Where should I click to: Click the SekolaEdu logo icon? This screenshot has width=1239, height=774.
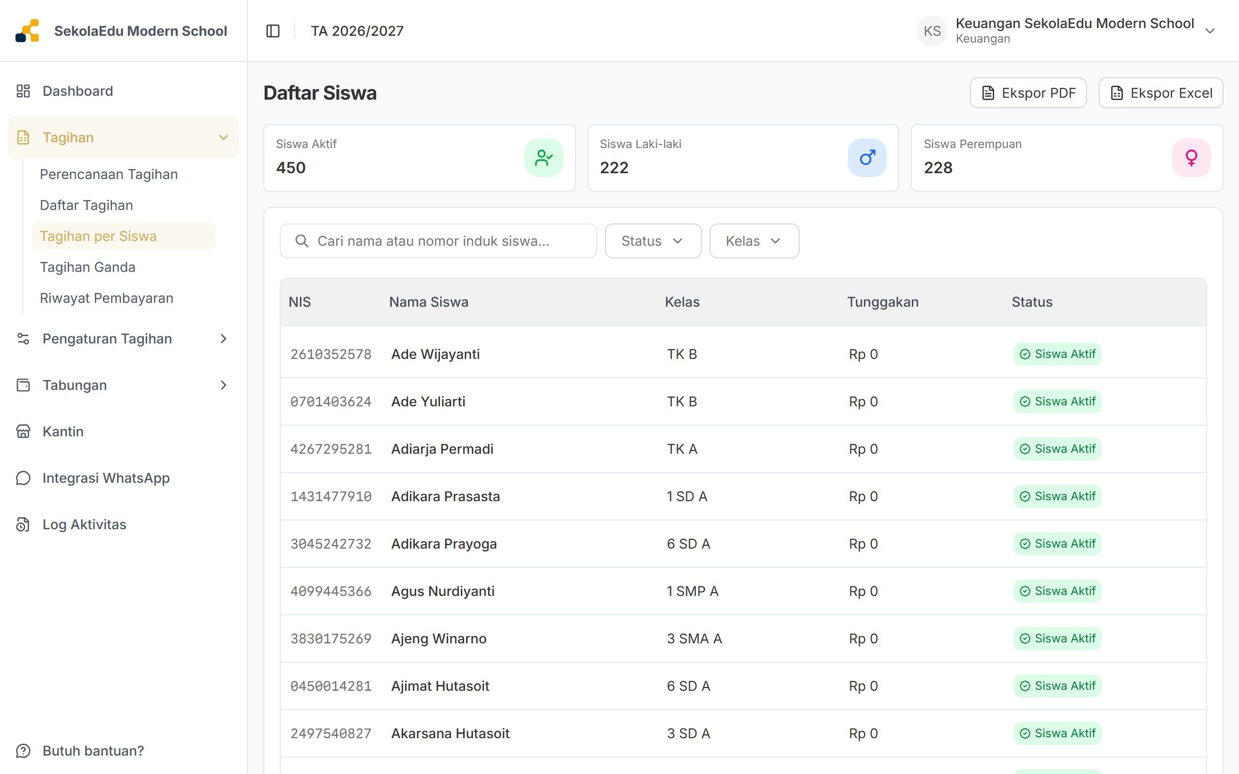(27, 30)
